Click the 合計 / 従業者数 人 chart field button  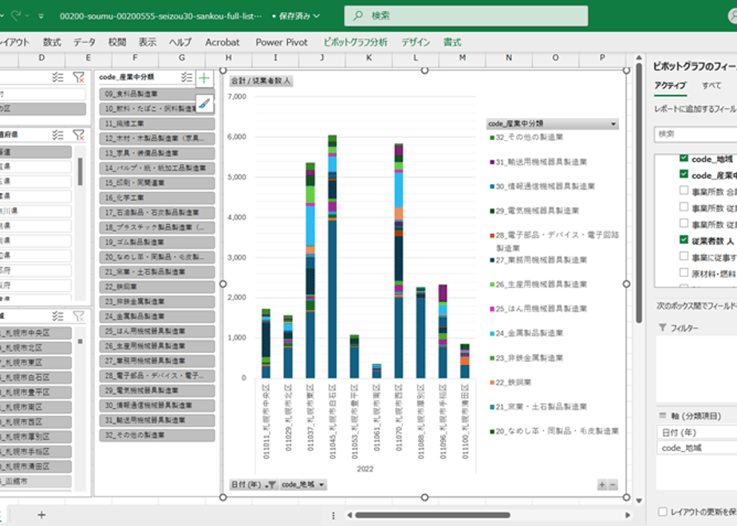point(261,80)
